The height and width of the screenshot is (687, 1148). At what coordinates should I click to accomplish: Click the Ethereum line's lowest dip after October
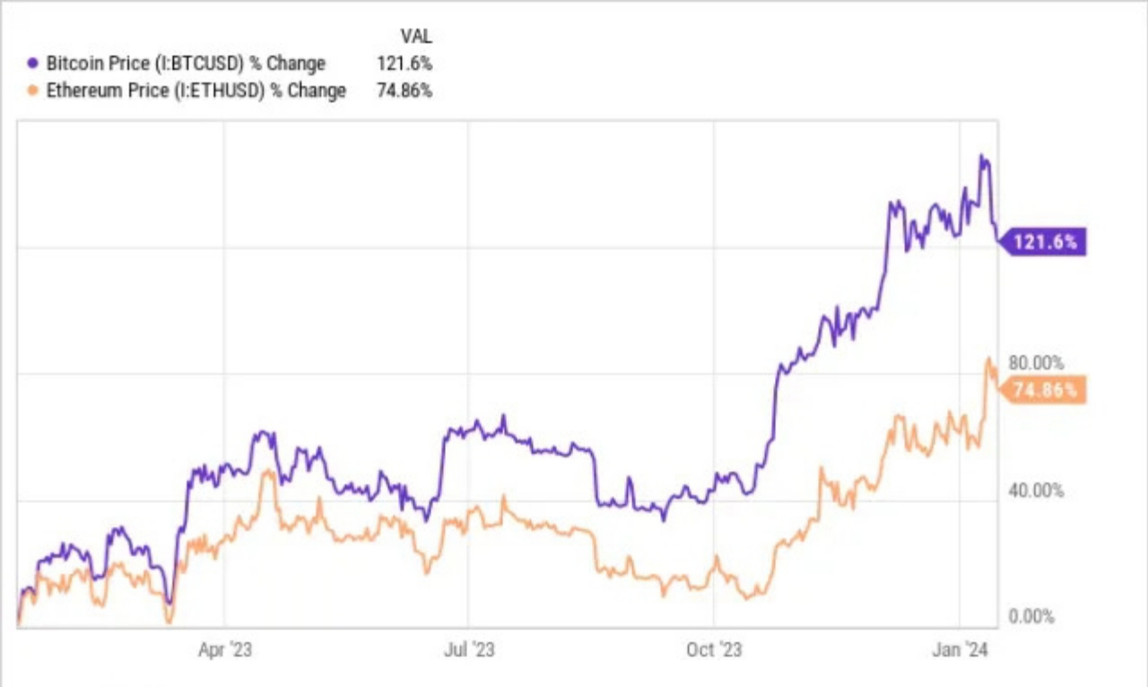(x=747, y=597)
